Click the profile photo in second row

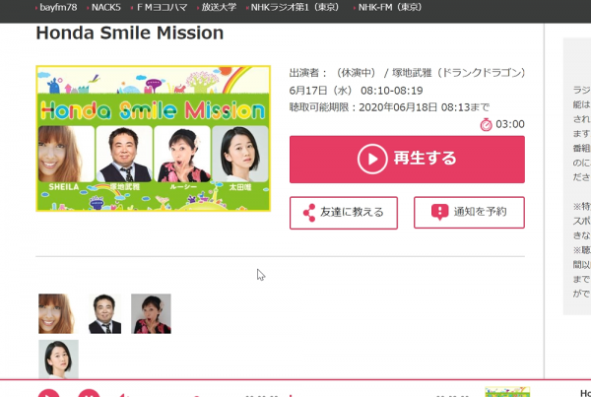click(x=58, y=359)
